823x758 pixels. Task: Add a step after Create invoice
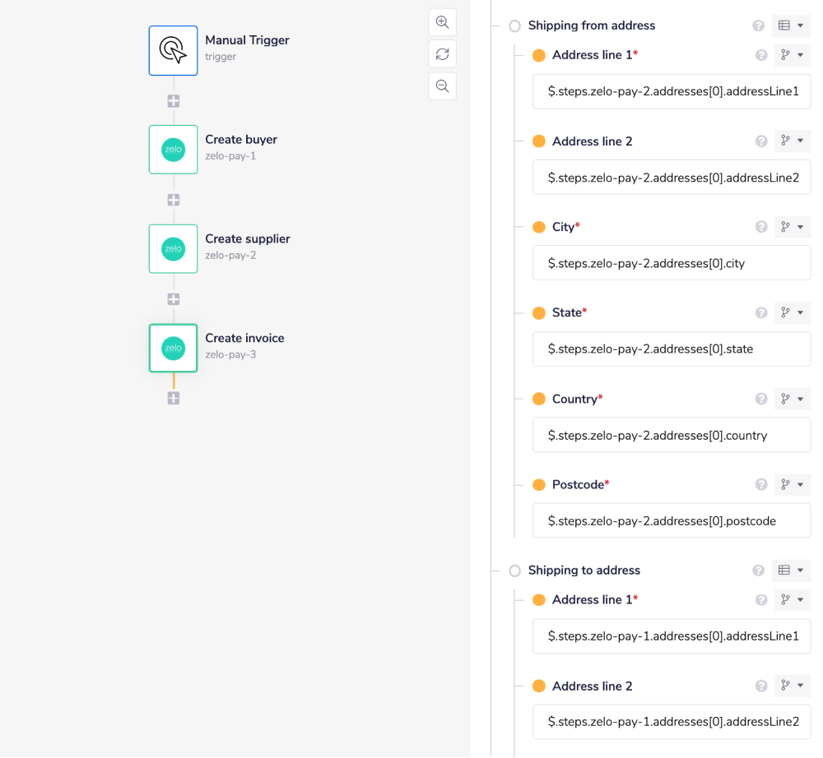pyautogui.click(x=174, y=398)
